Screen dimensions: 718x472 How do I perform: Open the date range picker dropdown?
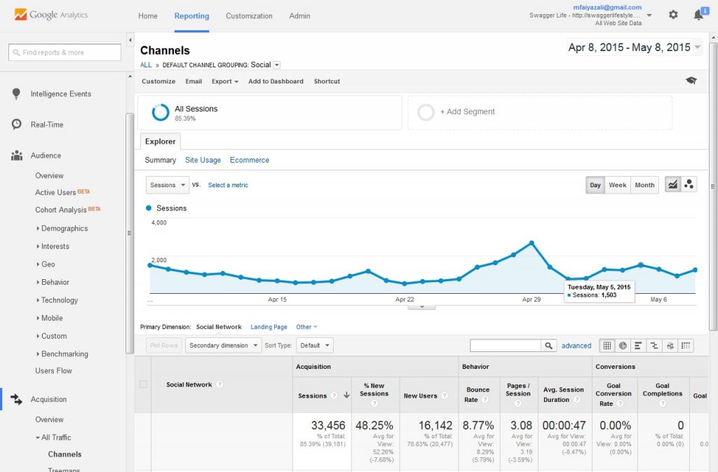tap(634, 47)
